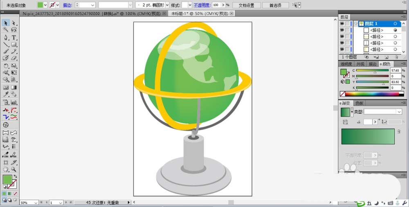Click target circle of 图层 1
Viewport: 409px width, 207px height.
395,24
